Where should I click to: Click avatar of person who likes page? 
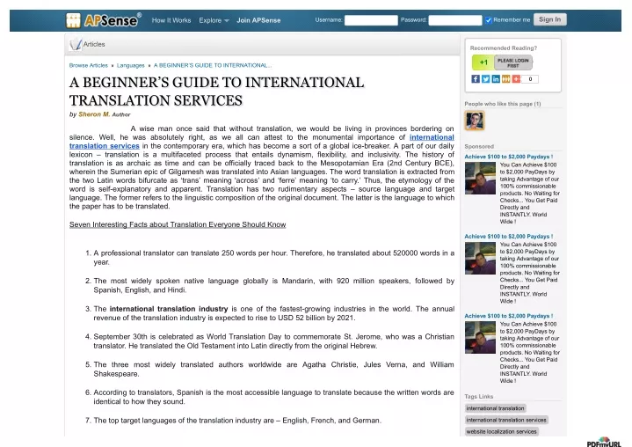[x=475, y=121]
